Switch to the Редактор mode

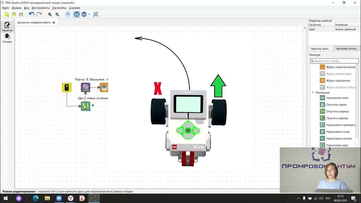(7, 27)
